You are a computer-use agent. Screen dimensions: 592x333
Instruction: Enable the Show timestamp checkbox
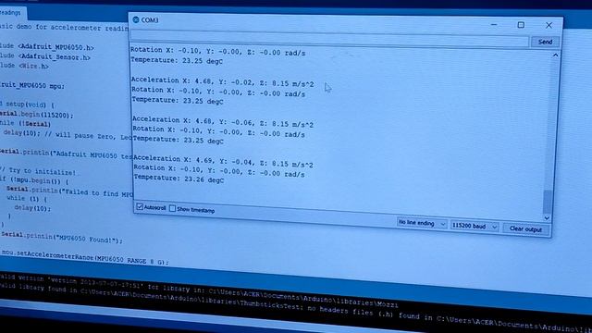pyautogui.click(x=173, y=208)
